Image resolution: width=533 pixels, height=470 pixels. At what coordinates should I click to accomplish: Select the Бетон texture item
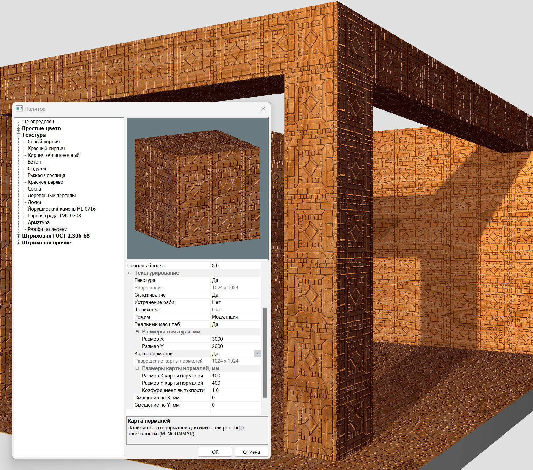(x=34, y=162)
